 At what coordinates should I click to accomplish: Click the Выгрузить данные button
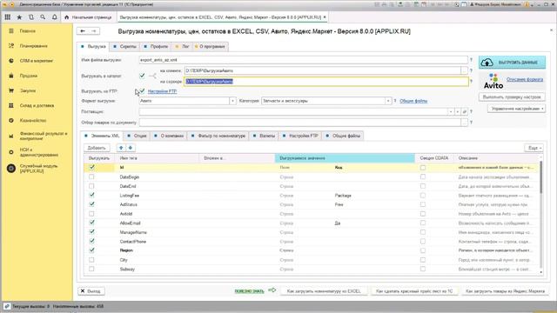pos(512,63)
